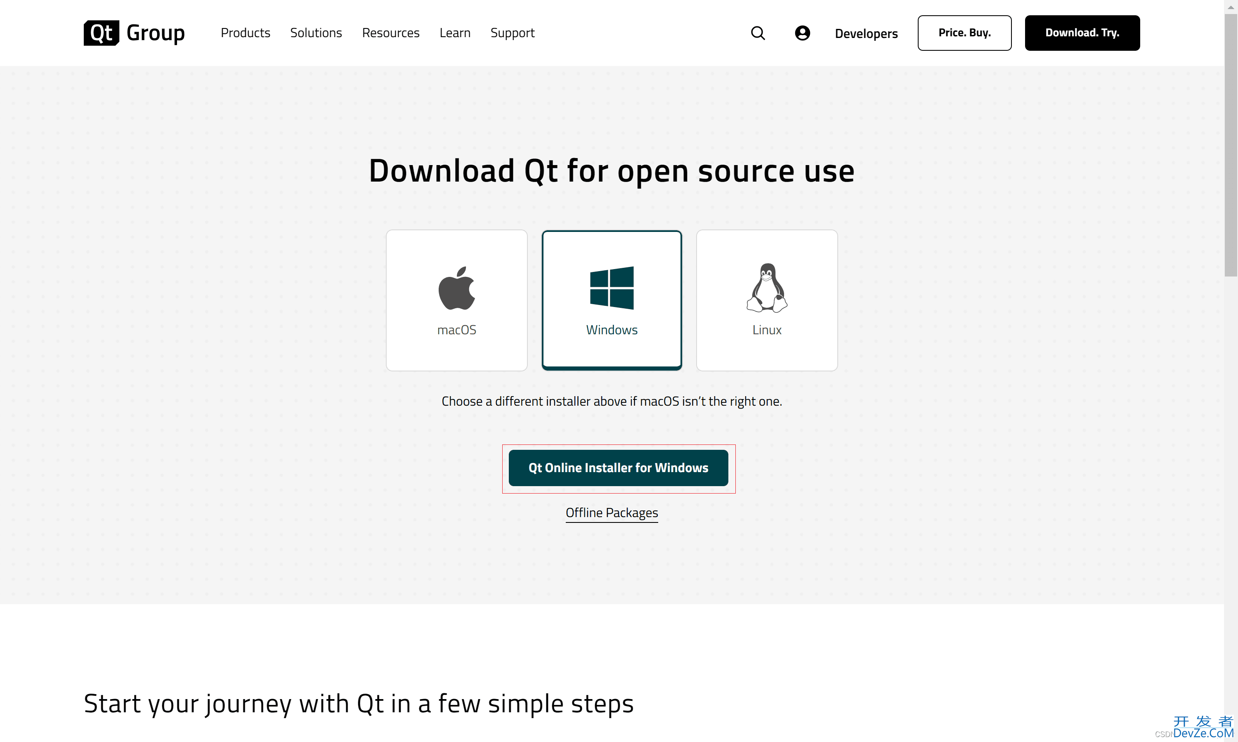1238x742 pixels.
Task: Open the search icon
Action: pyautogui.click(x=758, y=33)
